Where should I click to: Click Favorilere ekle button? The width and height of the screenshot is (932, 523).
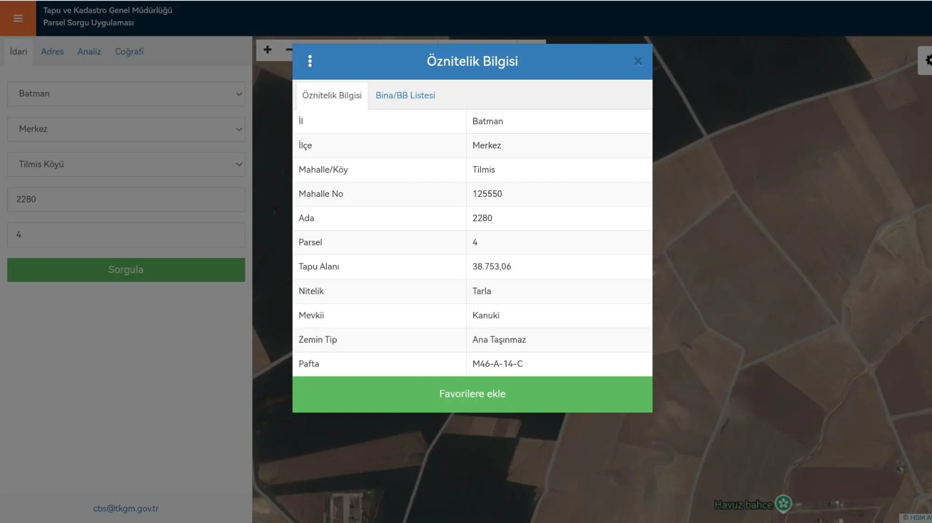click(472, 394)
